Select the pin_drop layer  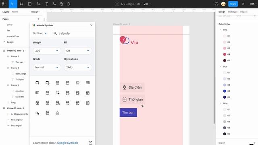[20, 91]
